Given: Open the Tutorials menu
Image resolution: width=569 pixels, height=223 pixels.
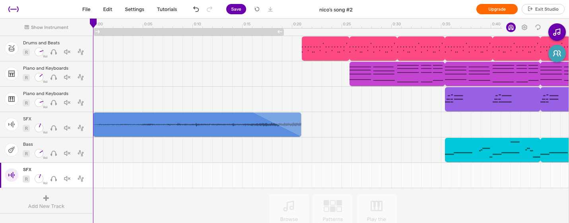Looking at the screenshot, I should pyautogui.click(x=167, y=9).
